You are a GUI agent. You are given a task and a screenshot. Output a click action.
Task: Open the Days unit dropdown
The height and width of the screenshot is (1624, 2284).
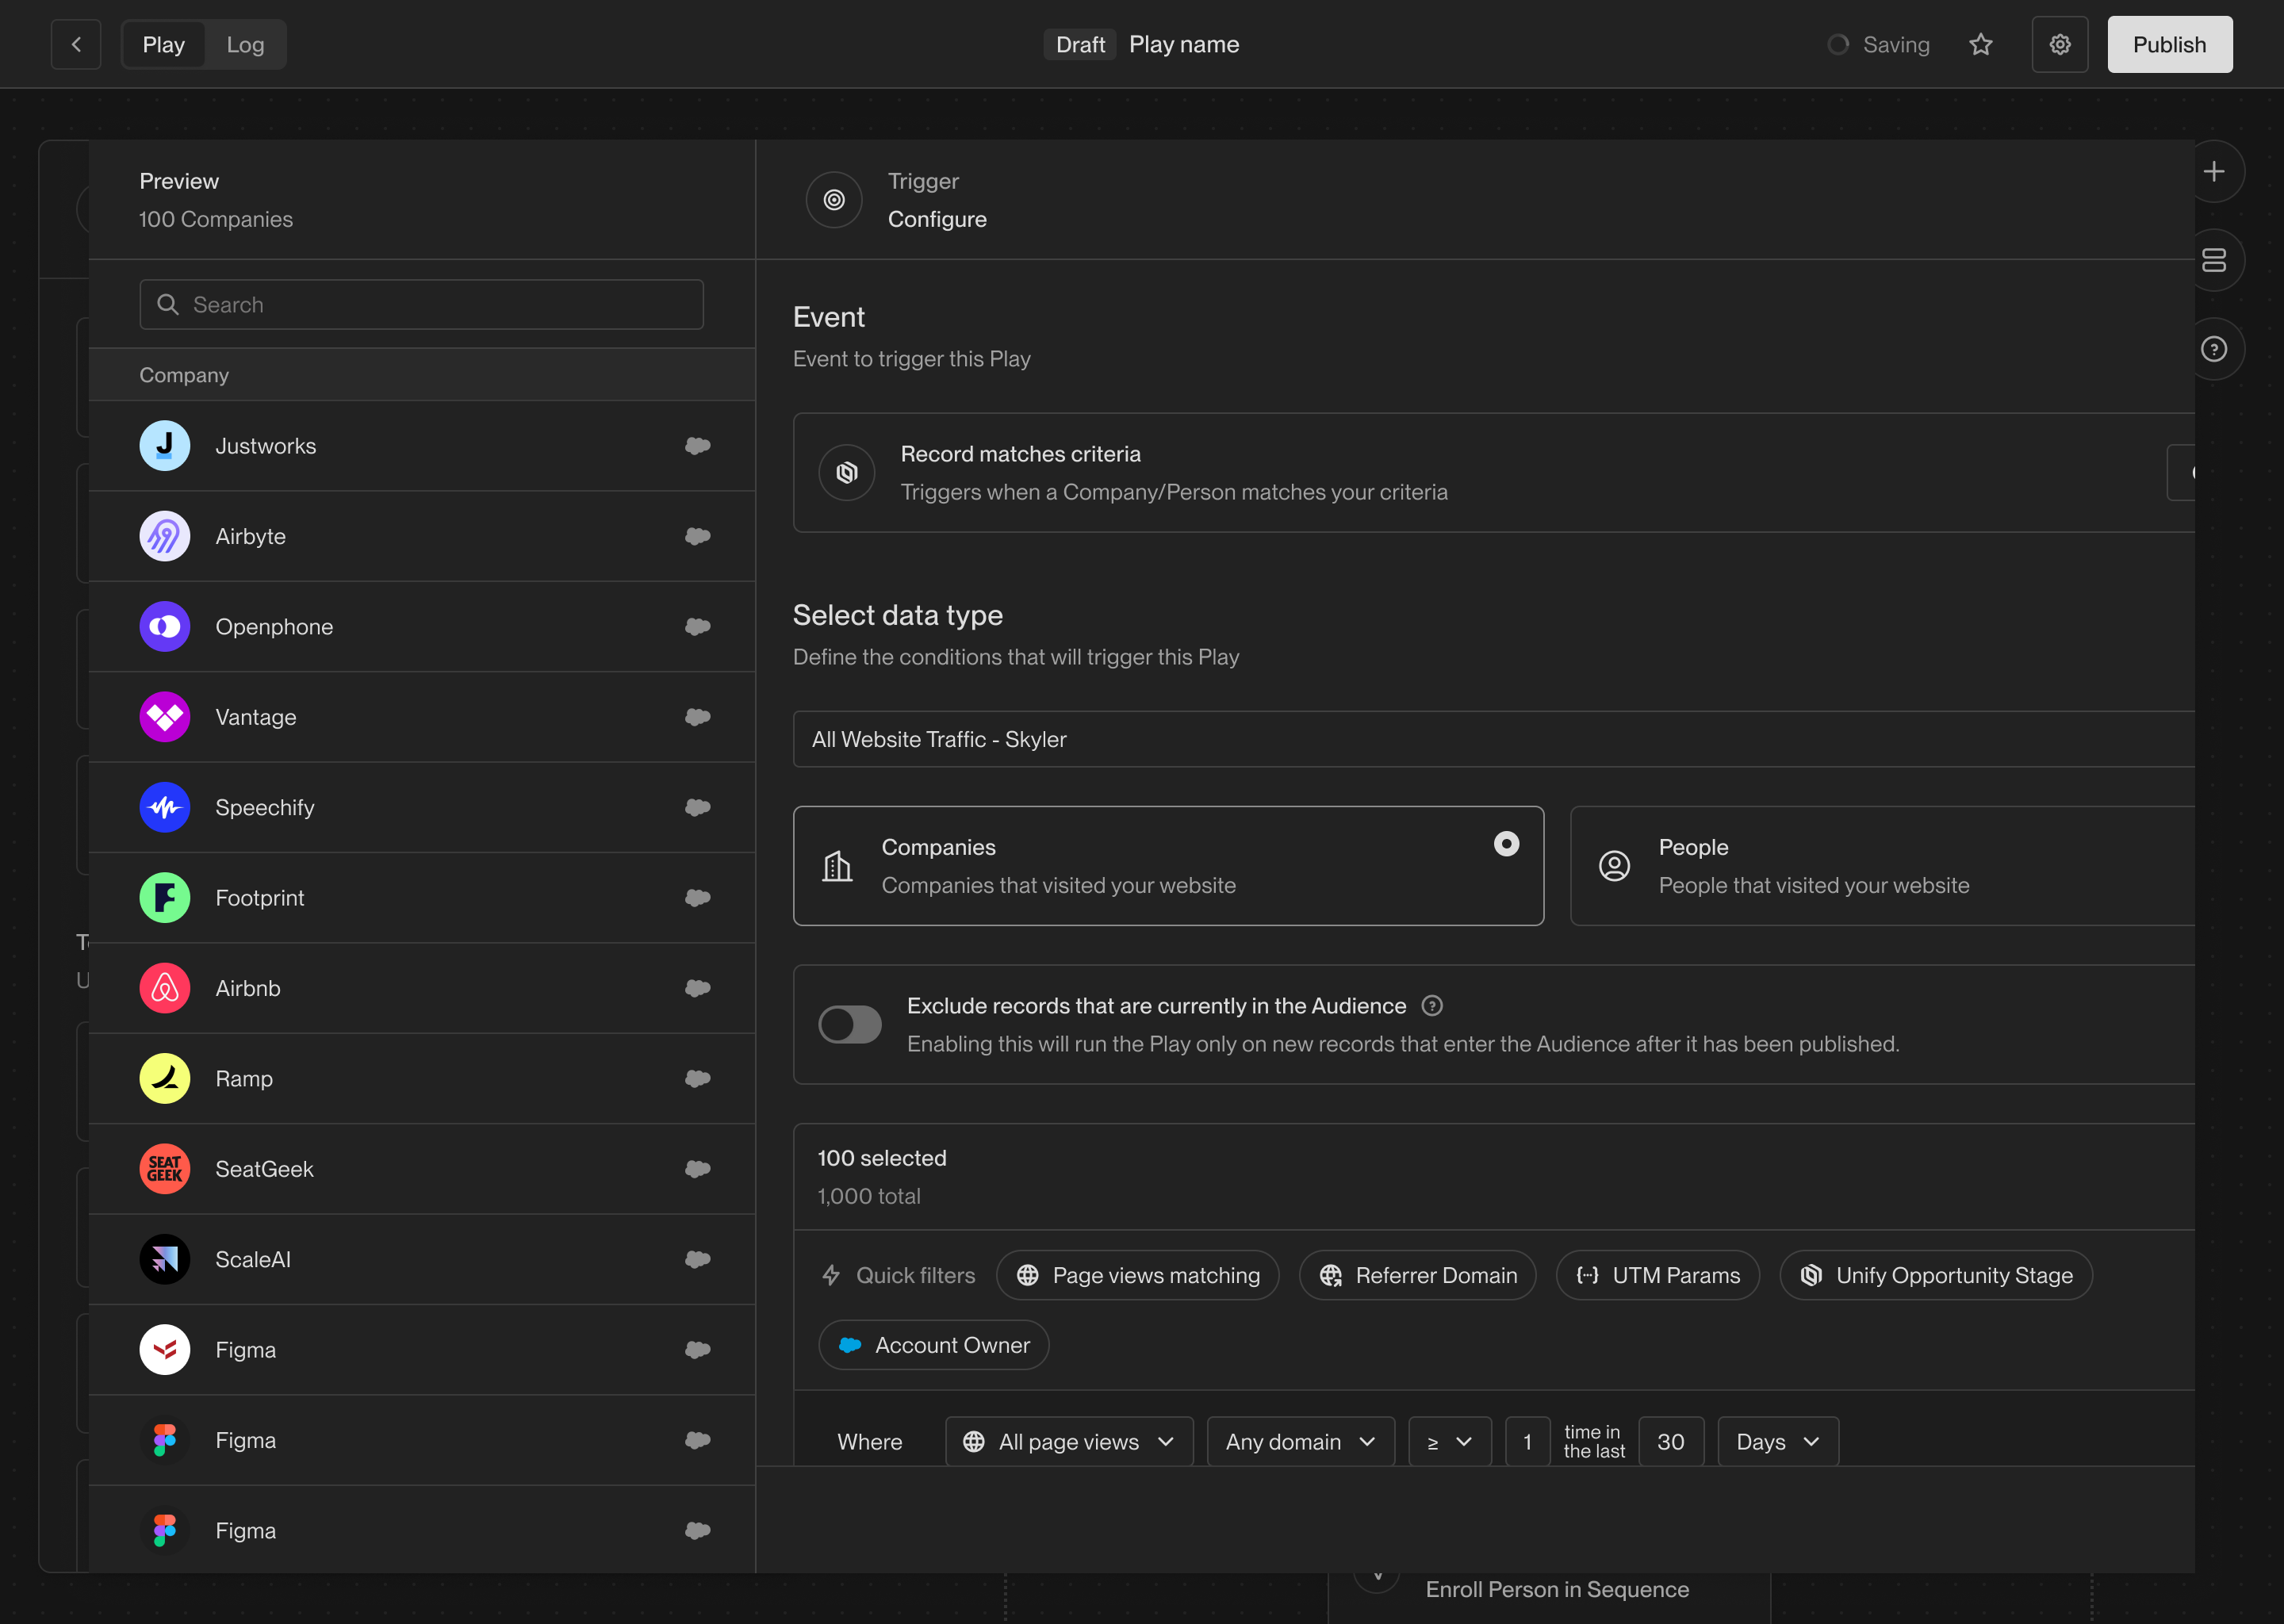click(1777, 1441)
